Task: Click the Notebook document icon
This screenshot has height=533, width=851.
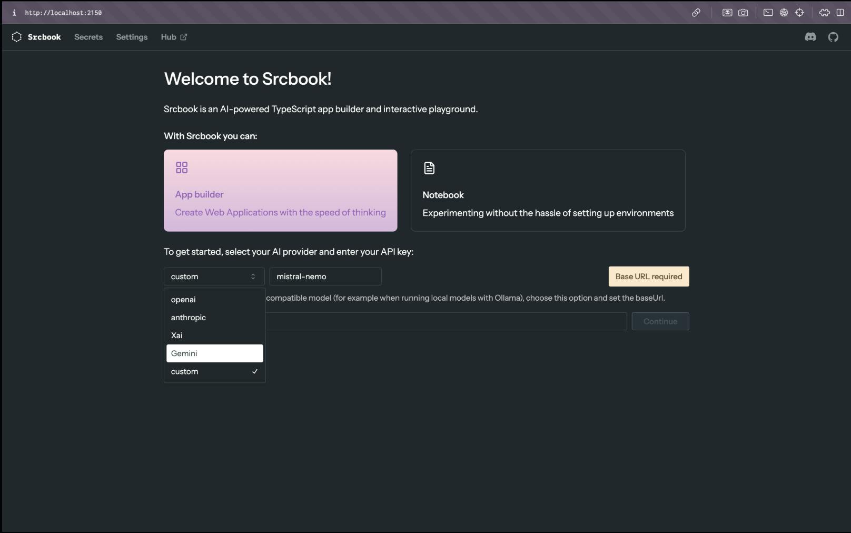Action: tap(429, 168)
